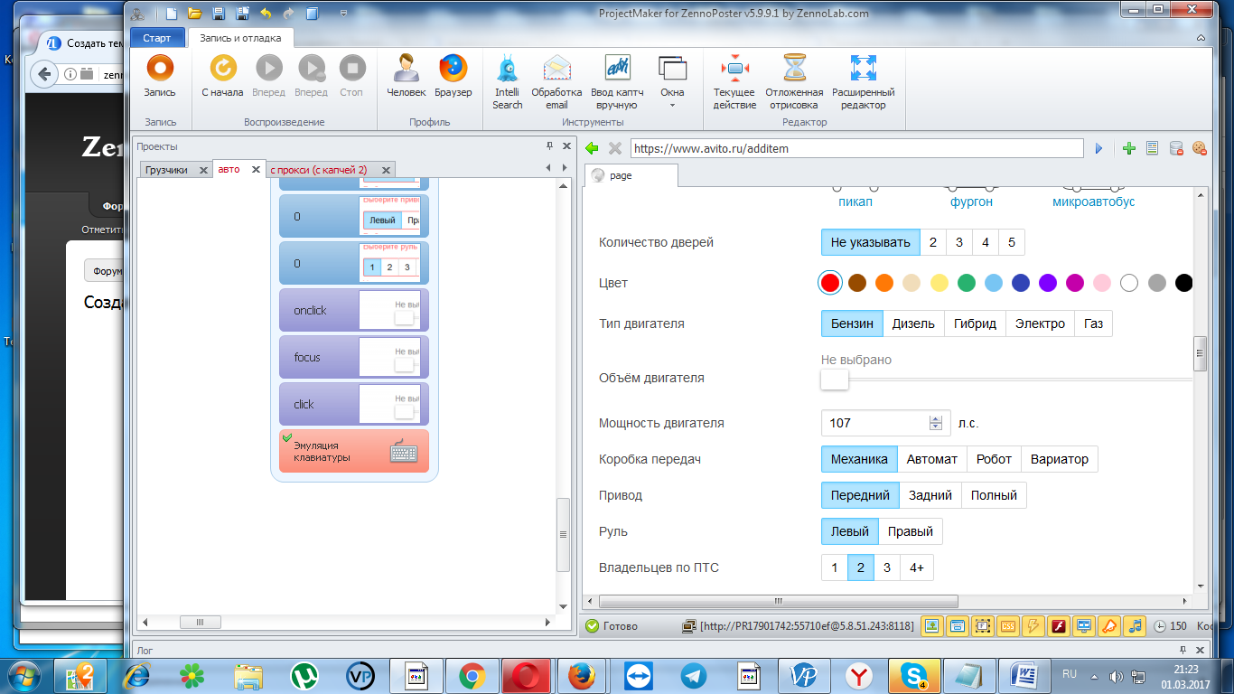Select Автомат for Коробка передач
The height and width of the screenshot is (694, 1234).
[x=932, y=459]
